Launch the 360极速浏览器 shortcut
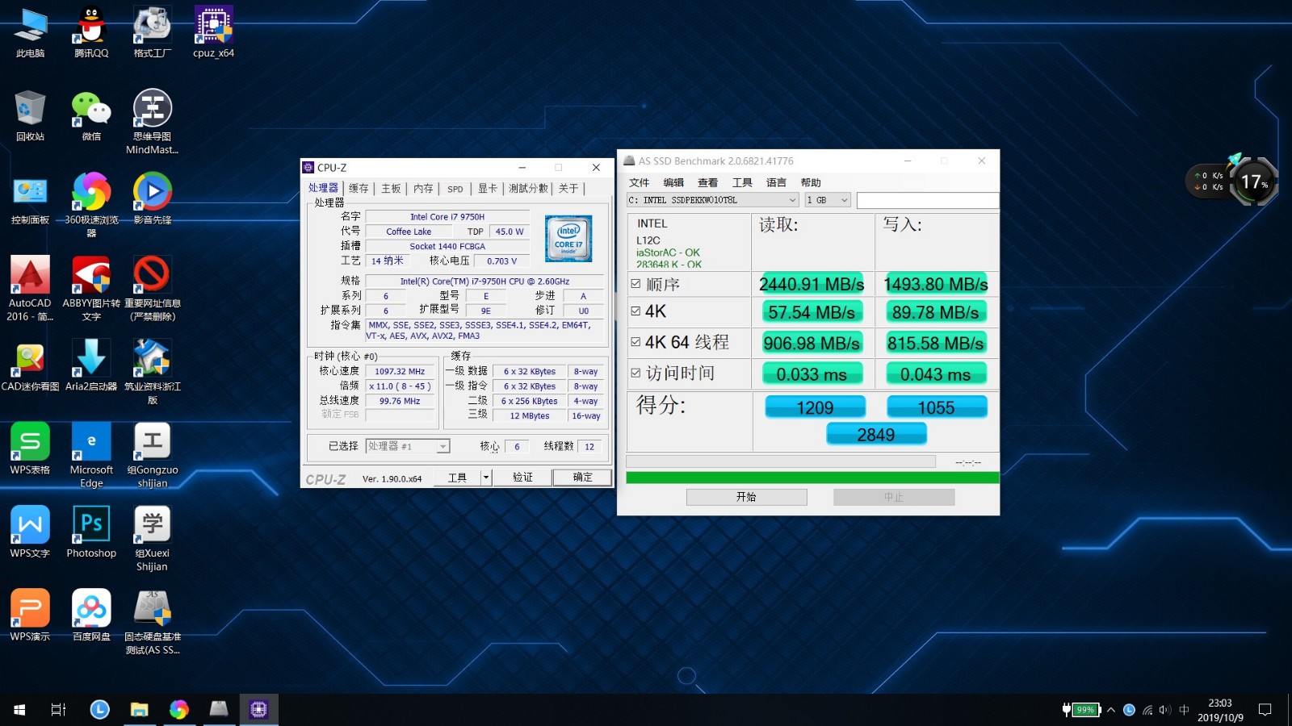 point(91,206)
